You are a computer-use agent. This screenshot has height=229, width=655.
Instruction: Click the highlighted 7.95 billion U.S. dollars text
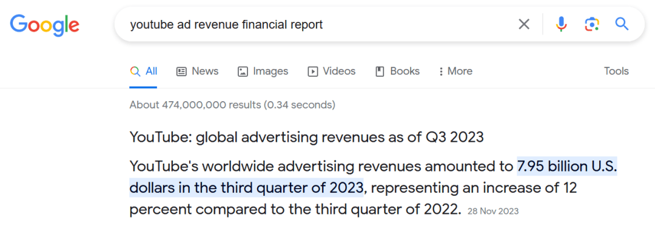[x=373, y=178]
